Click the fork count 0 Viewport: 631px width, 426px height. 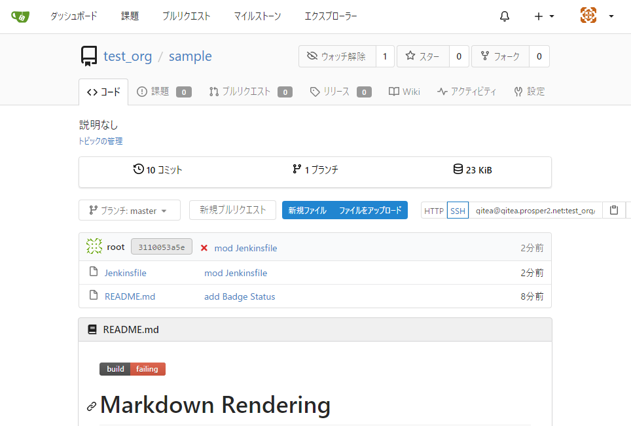(539, 56)
